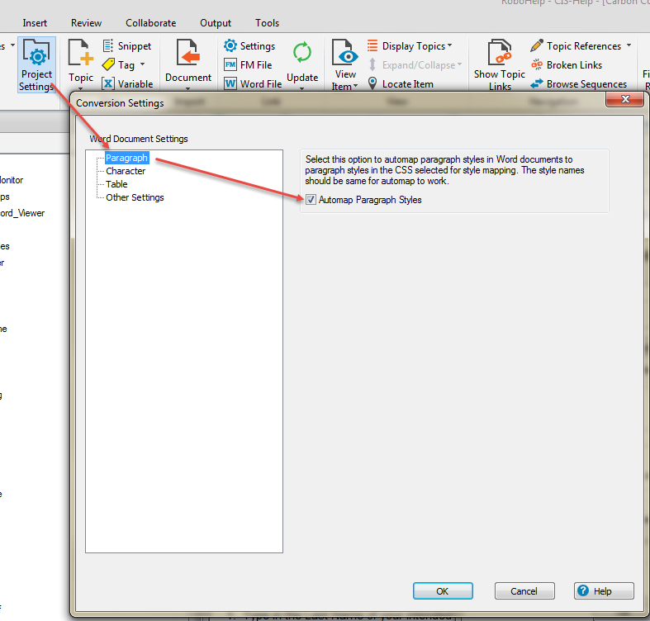Screen dimensions: 650x621
Task: Add a Variable from the ribbon
Action: click(x=128, y=83)
